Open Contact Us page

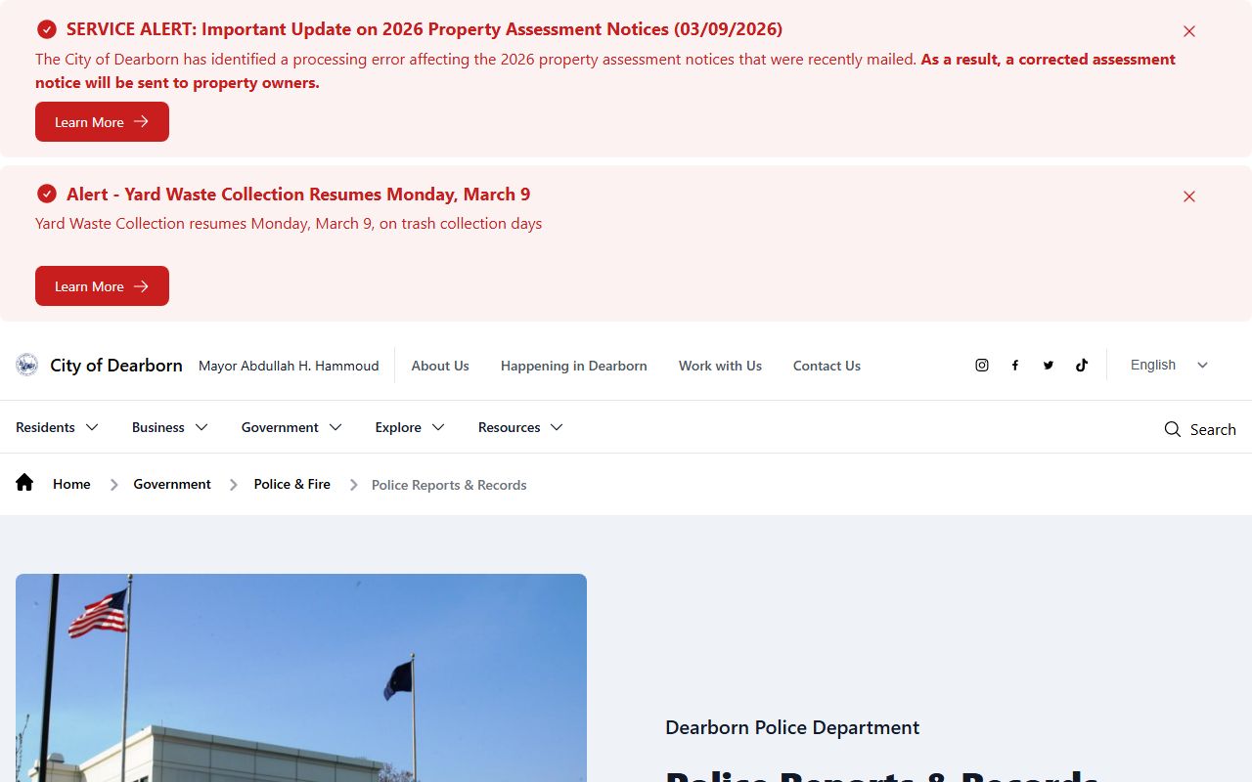(827, 366)
